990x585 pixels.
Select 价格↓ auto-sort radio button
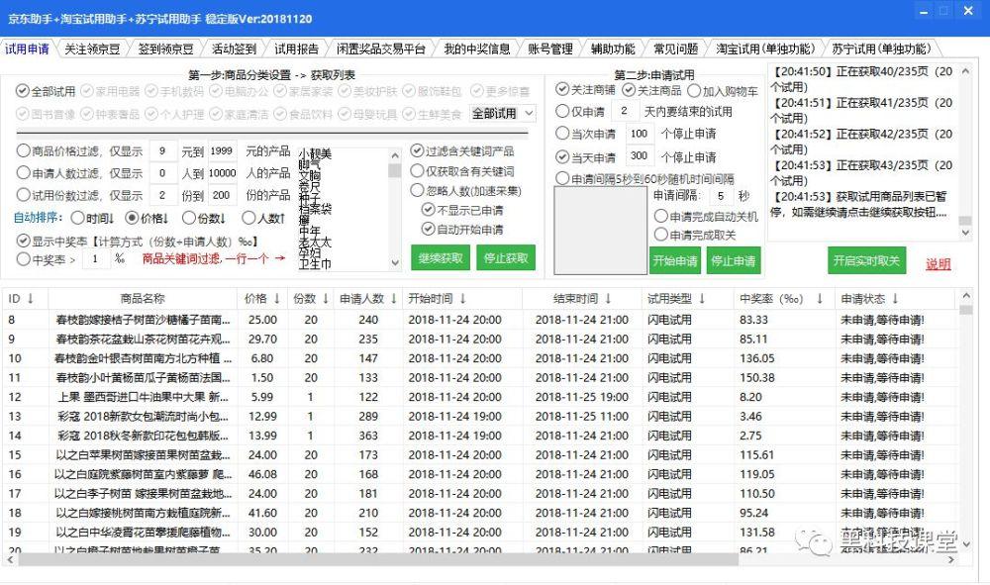point(132,218)
